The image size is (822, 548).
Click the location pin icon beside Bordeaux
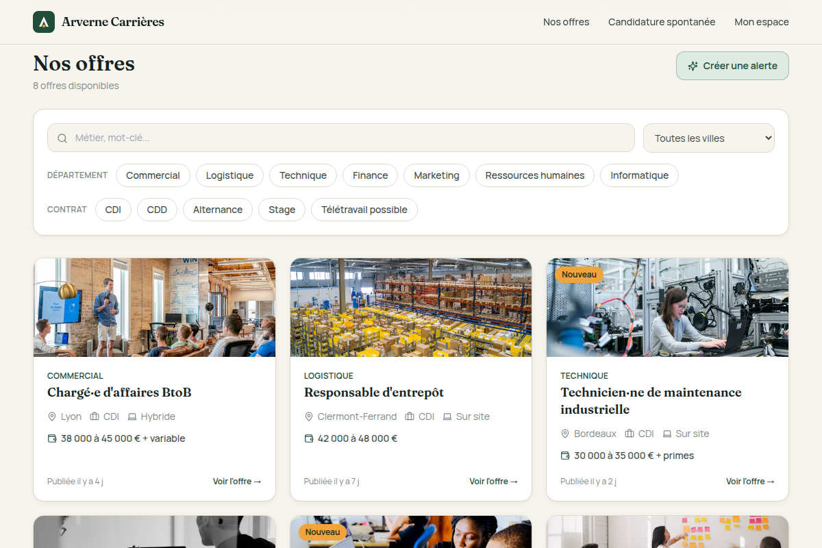pos(565,434)
